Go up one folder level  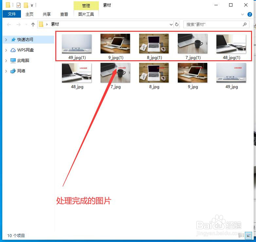tap(33, 25)
